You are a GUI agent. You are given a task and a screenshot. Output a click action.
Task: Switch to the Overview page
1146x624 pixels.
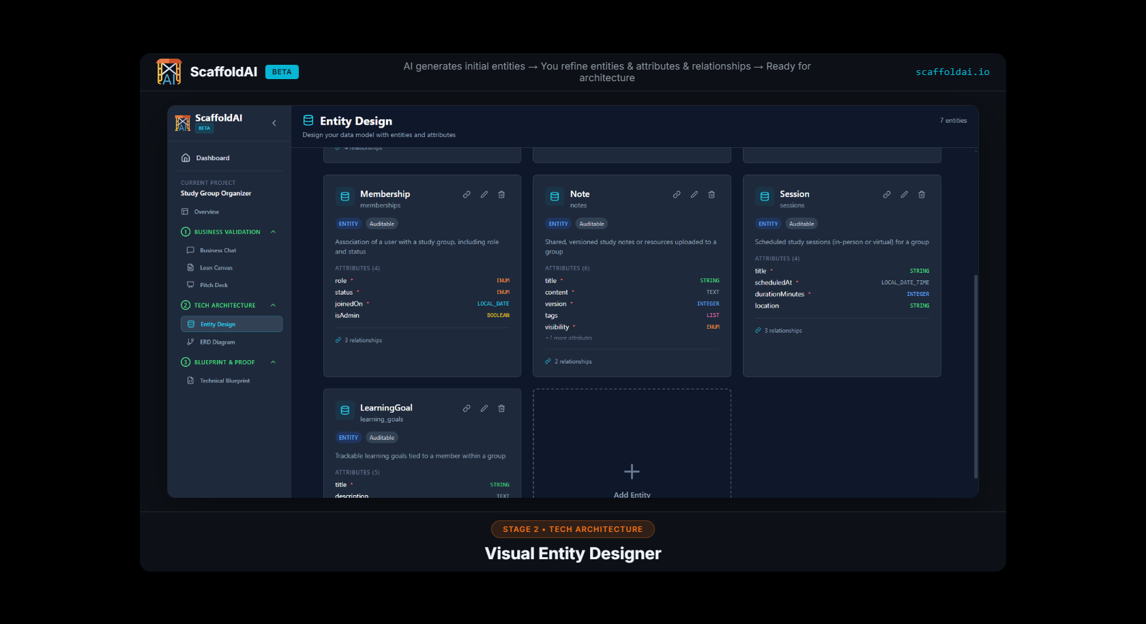pos(205,211)
